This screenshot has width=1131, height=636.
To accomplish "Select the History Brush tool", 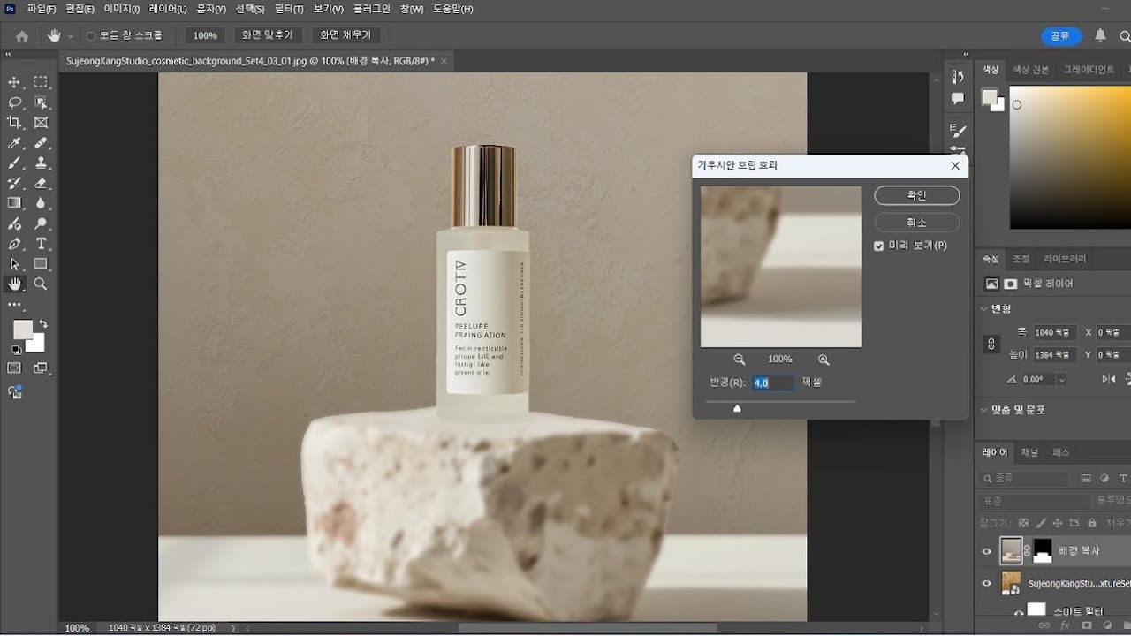I will pyautogui.click(x=14, y=183).
